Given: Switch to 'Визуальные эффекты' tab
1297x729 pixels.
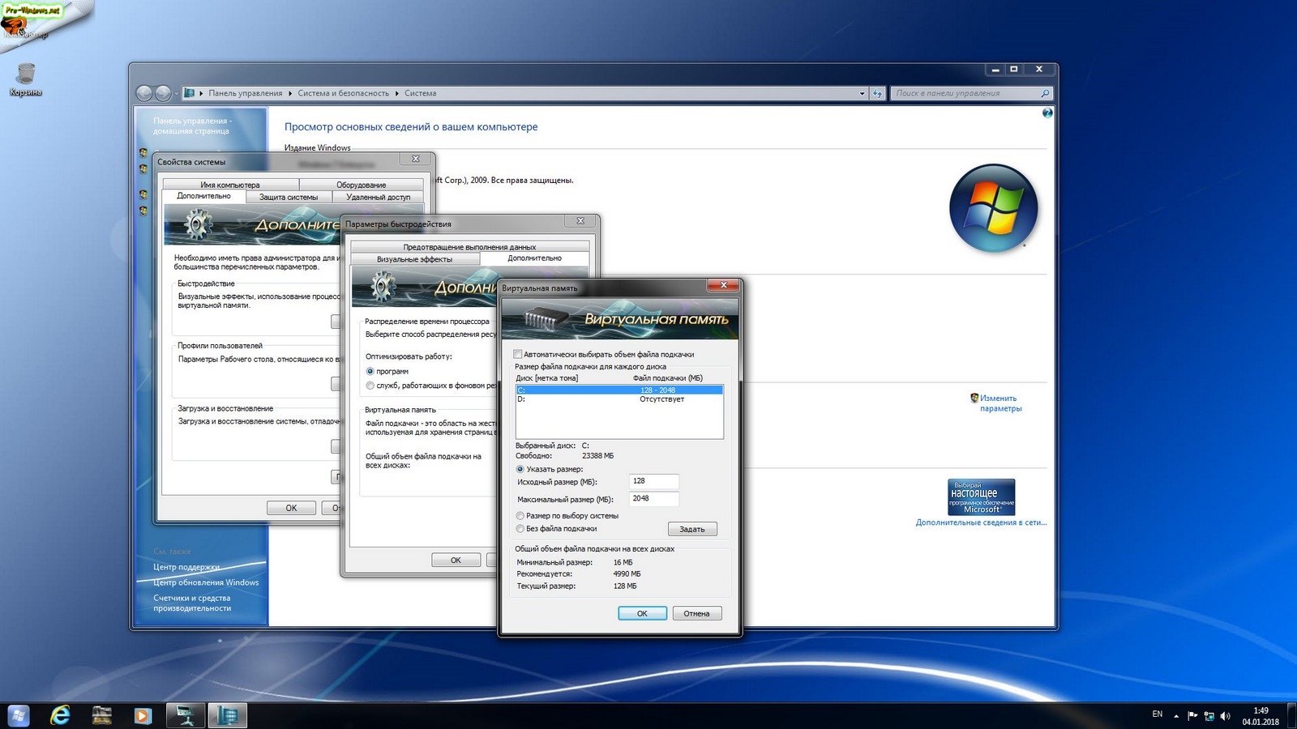Looking at the screenshot, I should (414, 259).
